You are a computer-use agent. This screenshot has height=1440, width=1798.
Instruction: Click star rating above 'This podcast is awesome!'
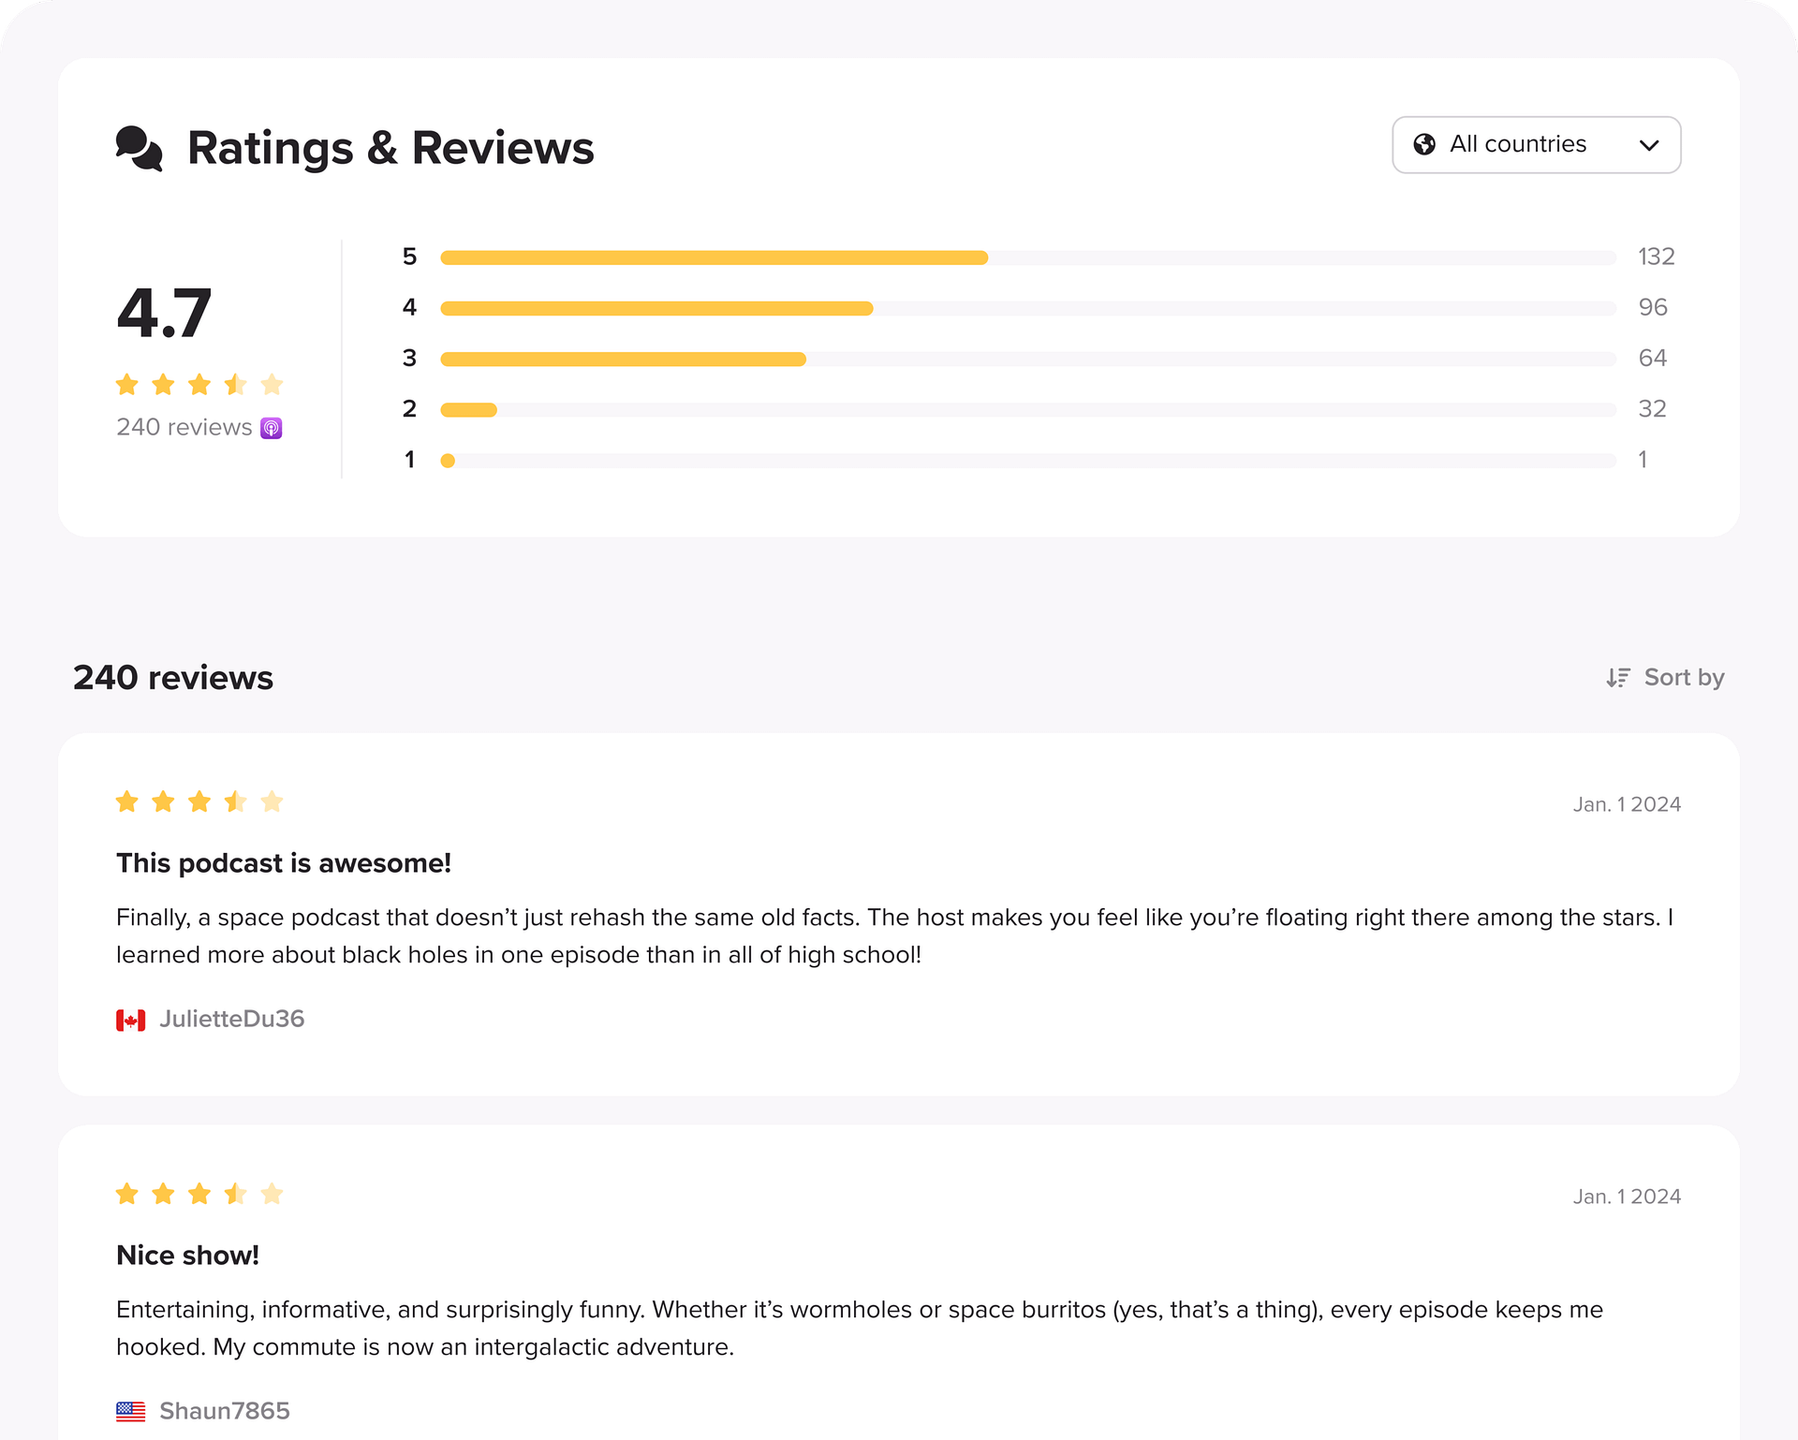pos(199,801)
